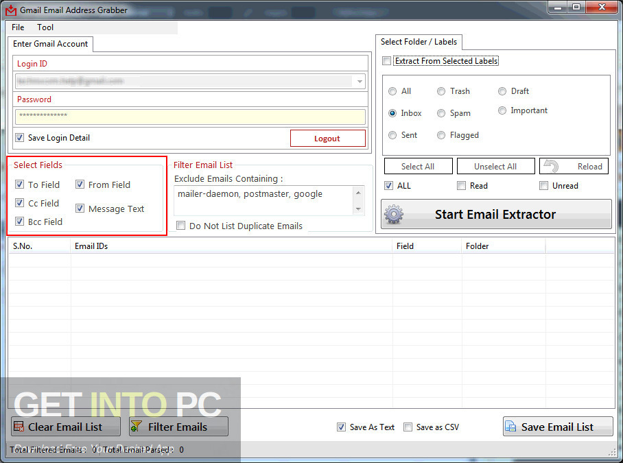Image resolution: width=623 pixels, height=463 pixels.
Task: Click the gear icon on Start Email Extractor
Action: click(394, 215)
